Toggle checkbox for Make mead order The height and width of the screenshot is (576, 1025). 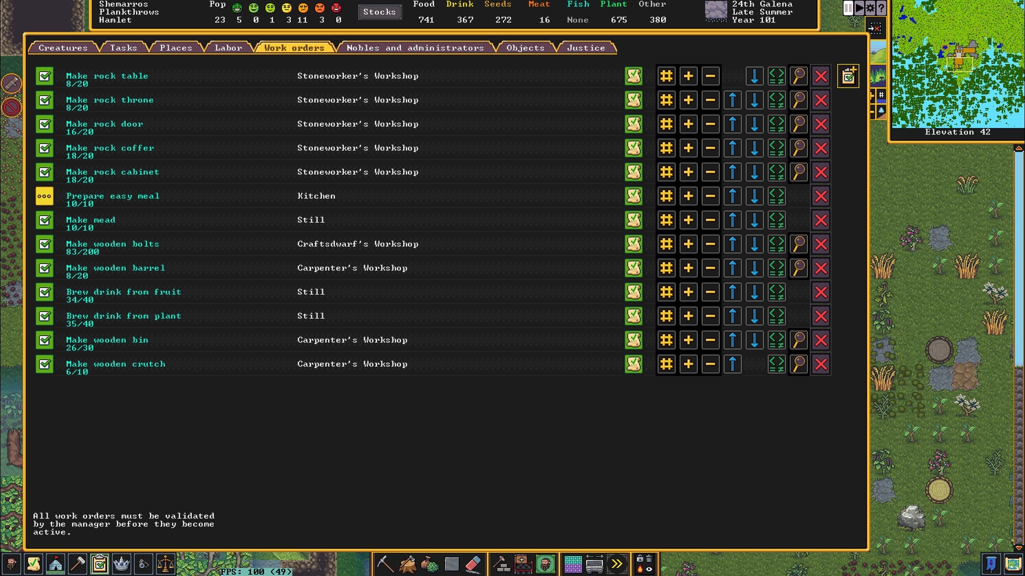(45, 220)
